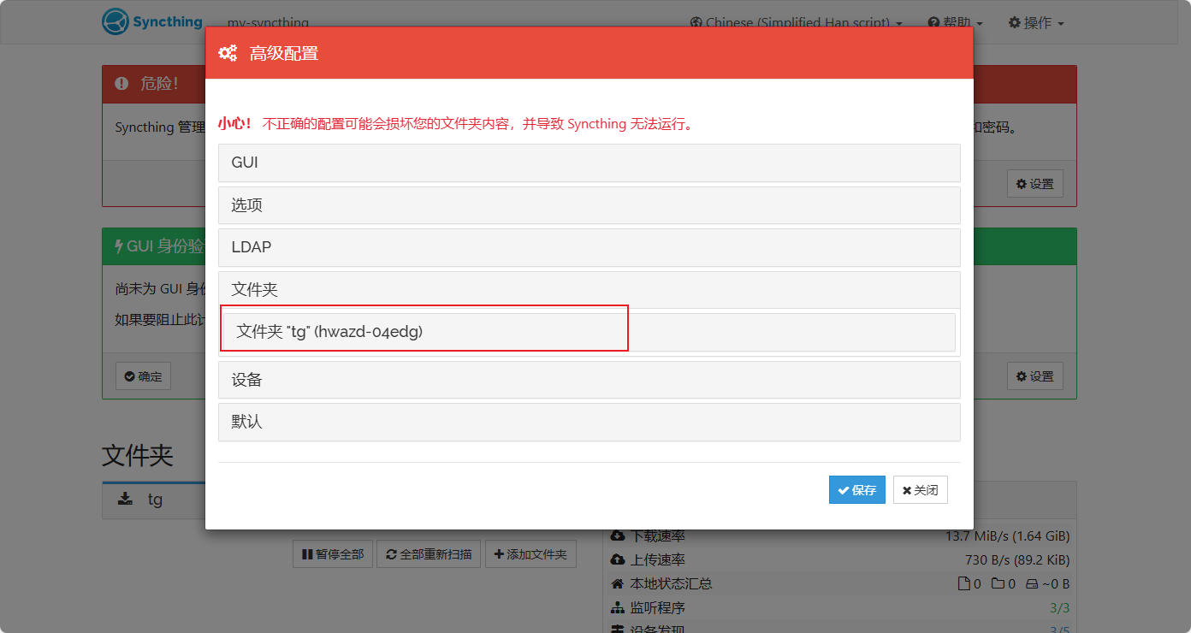The image size is (1191, 633).
Task: Click 设置 button in the danger panel
Action: 1034,184
